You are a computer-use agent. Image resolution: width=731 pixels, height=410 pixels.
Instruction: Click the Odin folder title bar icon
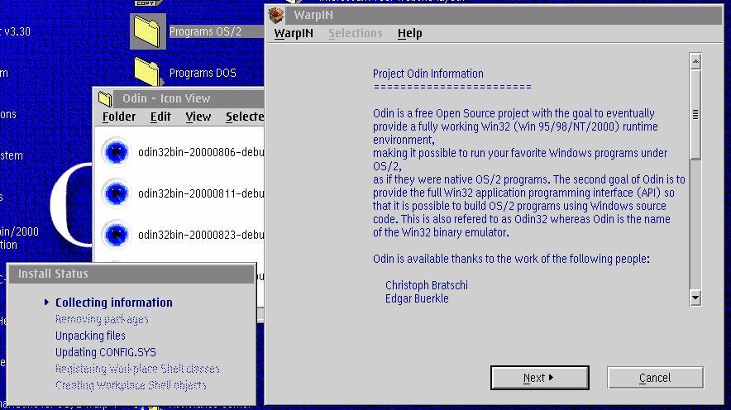pyautogui.click(x=105, y=98)
